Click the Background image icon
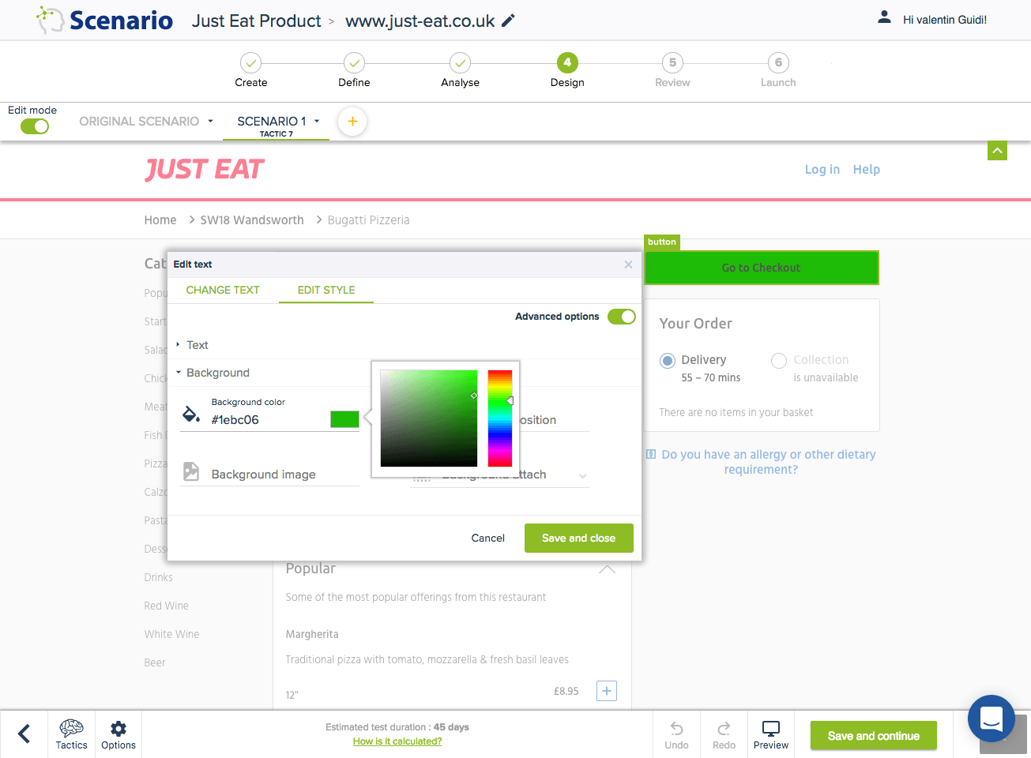 191,471
